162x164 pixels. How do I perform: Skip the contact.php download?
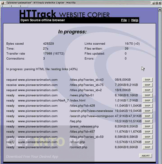(x=147, y=147)
